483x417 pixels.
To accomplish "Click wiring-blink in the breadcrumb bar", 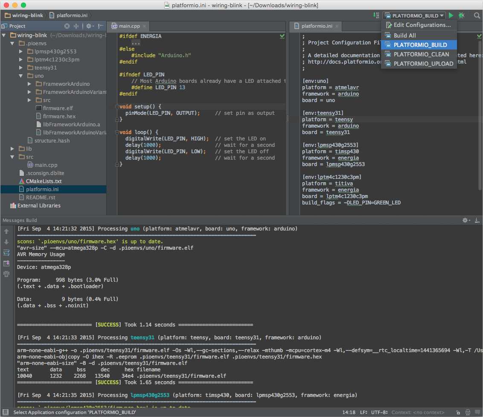I will (24, 15).
